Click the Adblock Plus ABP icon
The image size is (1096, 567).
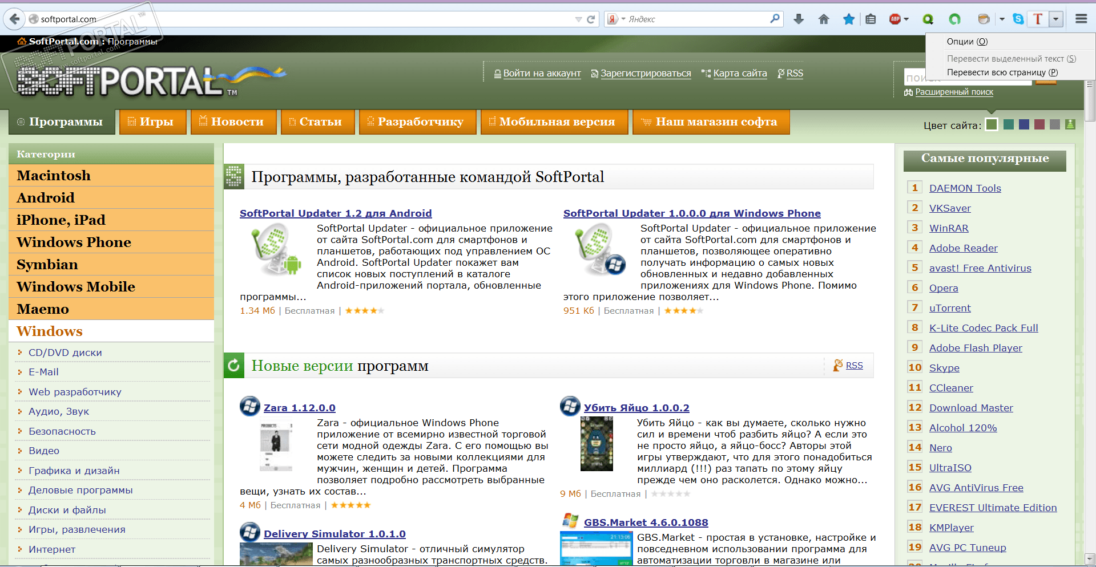click(894, 19)
